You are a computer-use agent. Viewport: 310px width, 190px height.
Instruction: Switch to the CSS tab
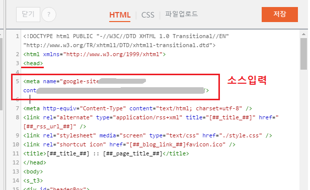(147, 15)
